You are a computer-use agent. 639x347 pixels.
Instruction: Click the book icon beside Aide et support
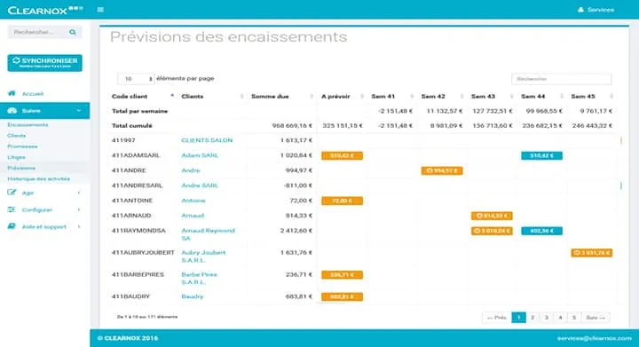(x=12, y=226)
